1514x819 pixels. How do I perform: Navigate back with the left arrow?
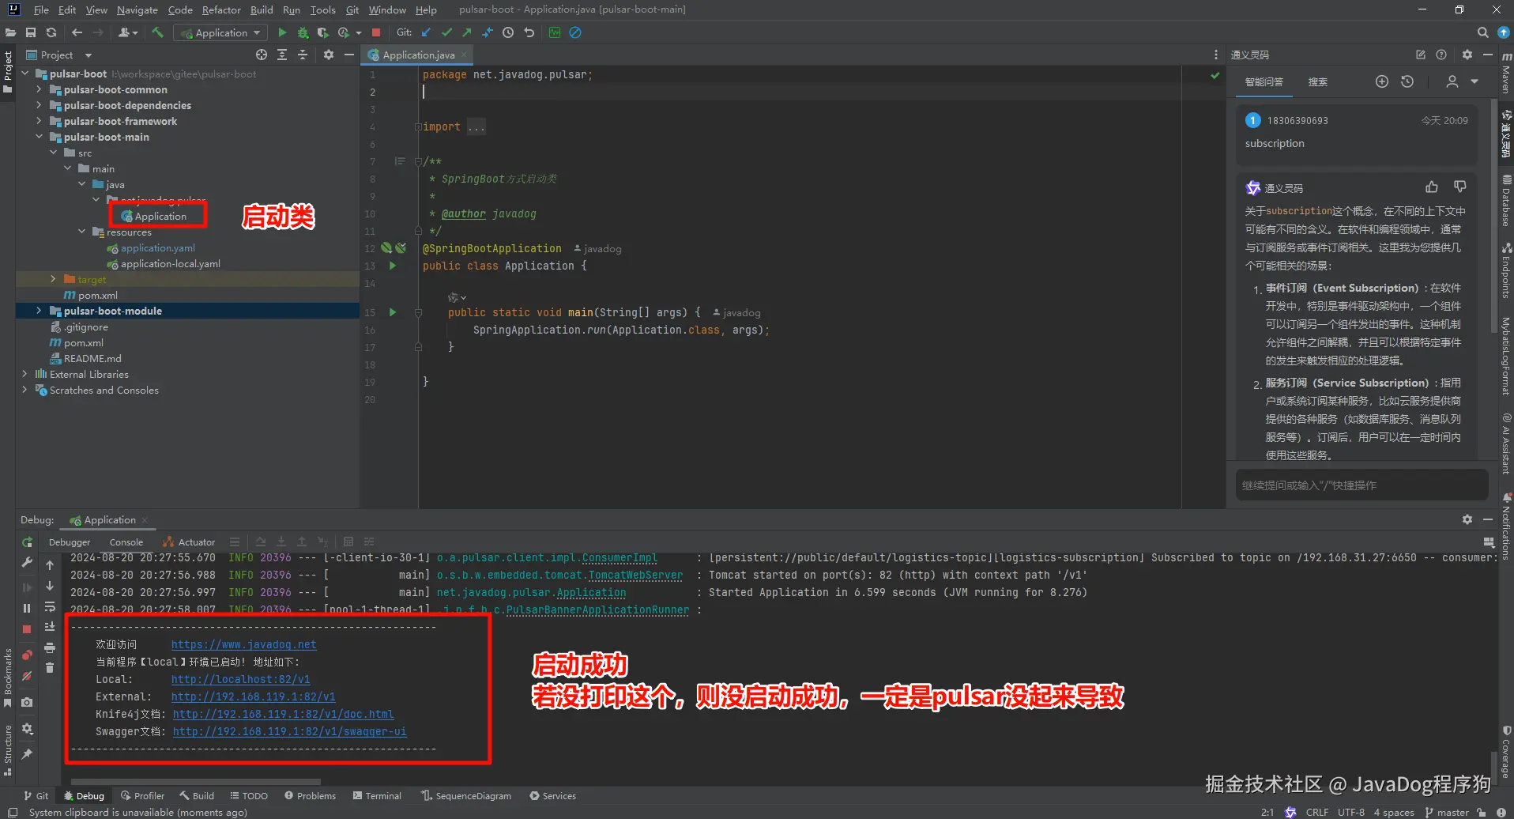point(77,32)
